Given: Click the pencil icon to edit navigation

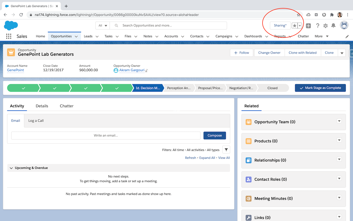Looking at the screenshot, I should [x=347, y=36].
